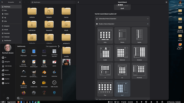Open search in Dosyalar window
The width and height of the screenshot is (184, 103).
[2, 2]
